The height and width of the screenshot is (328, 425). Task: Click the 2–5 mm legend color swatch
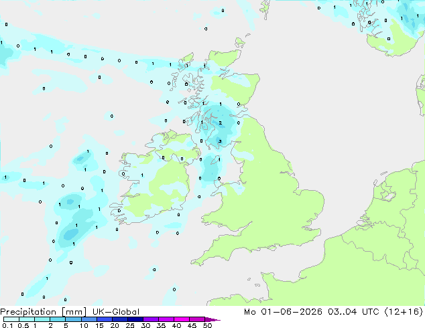click(x=58, y=319)
